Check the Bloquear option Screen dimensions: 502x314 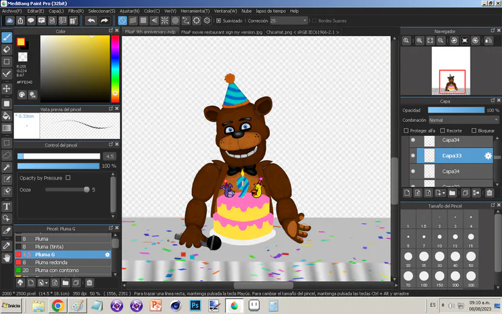click(474, 131)
